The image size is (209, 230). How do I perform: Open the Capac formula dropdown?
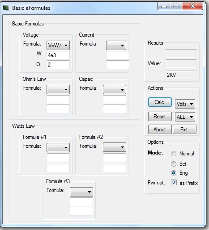(115, 89)
